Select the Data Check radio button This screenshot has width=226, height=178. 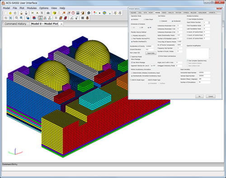144,19
